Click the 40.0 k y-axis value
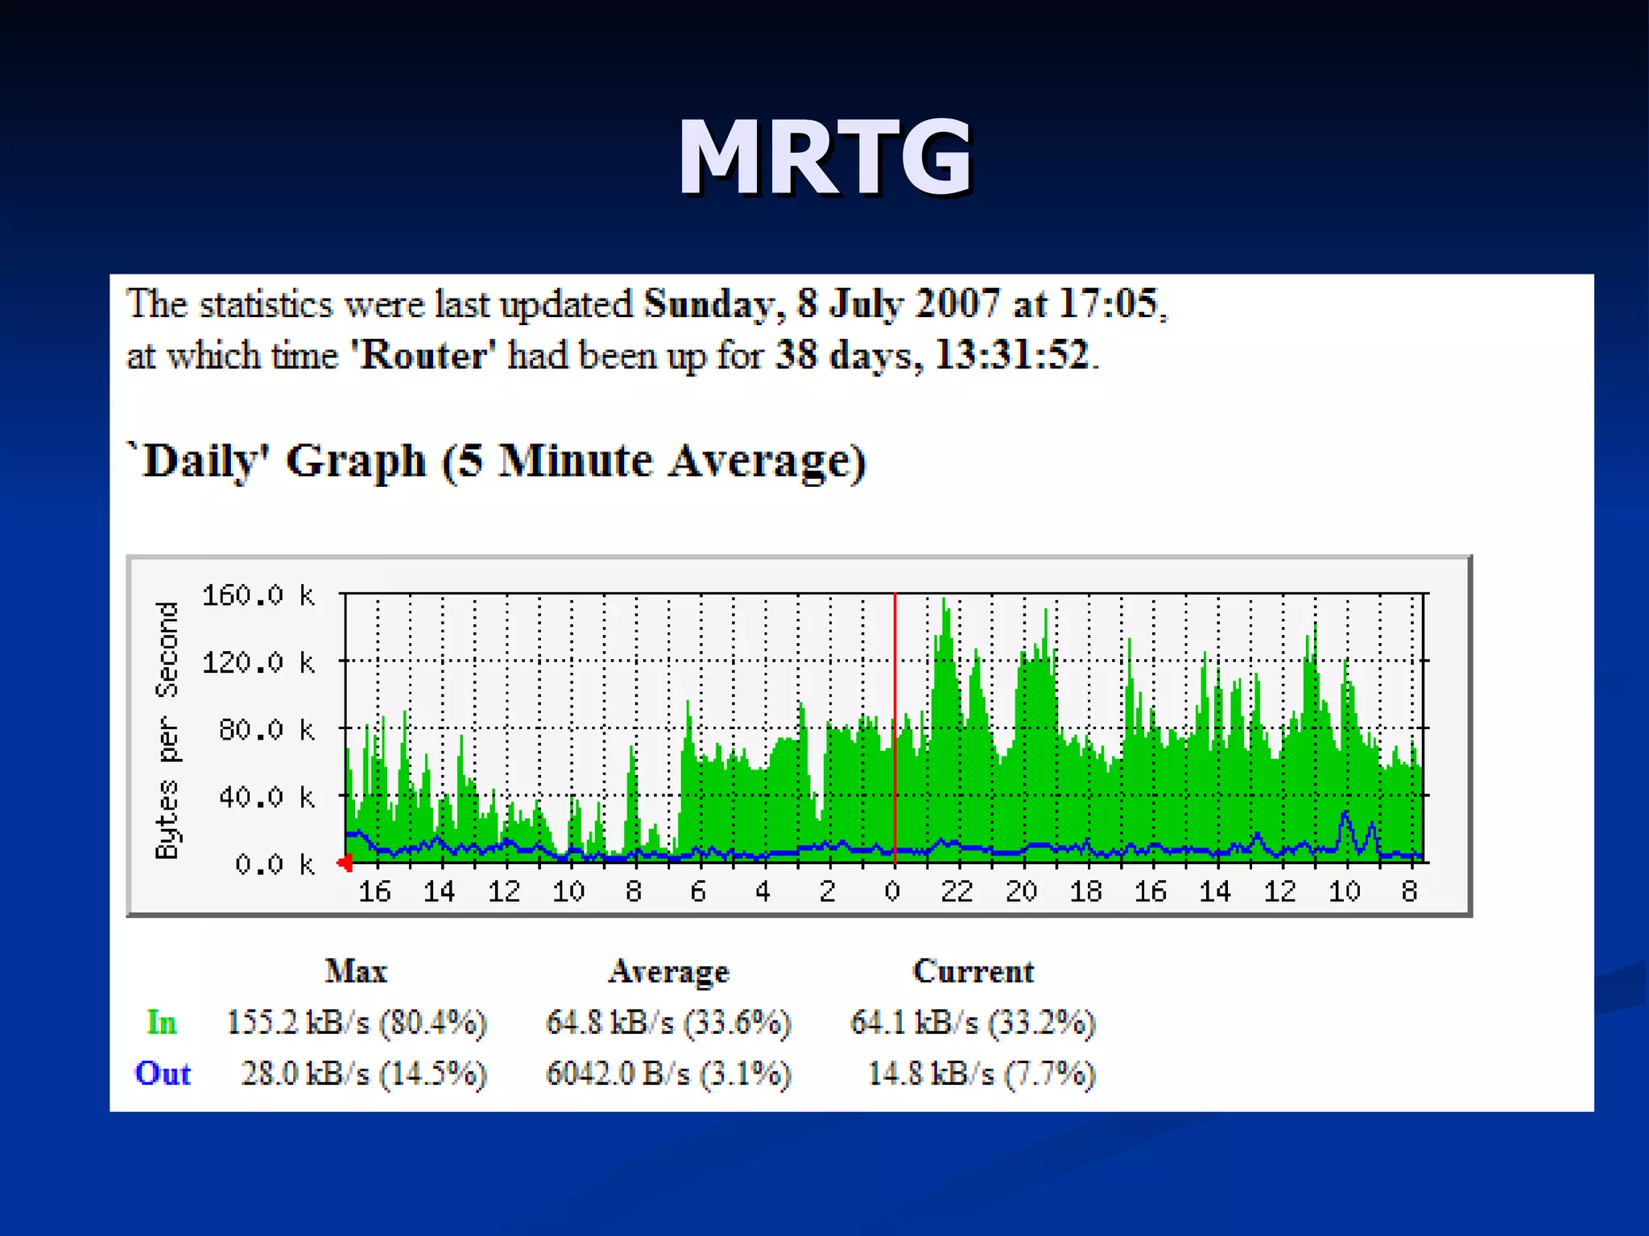 tap(266, 797)
